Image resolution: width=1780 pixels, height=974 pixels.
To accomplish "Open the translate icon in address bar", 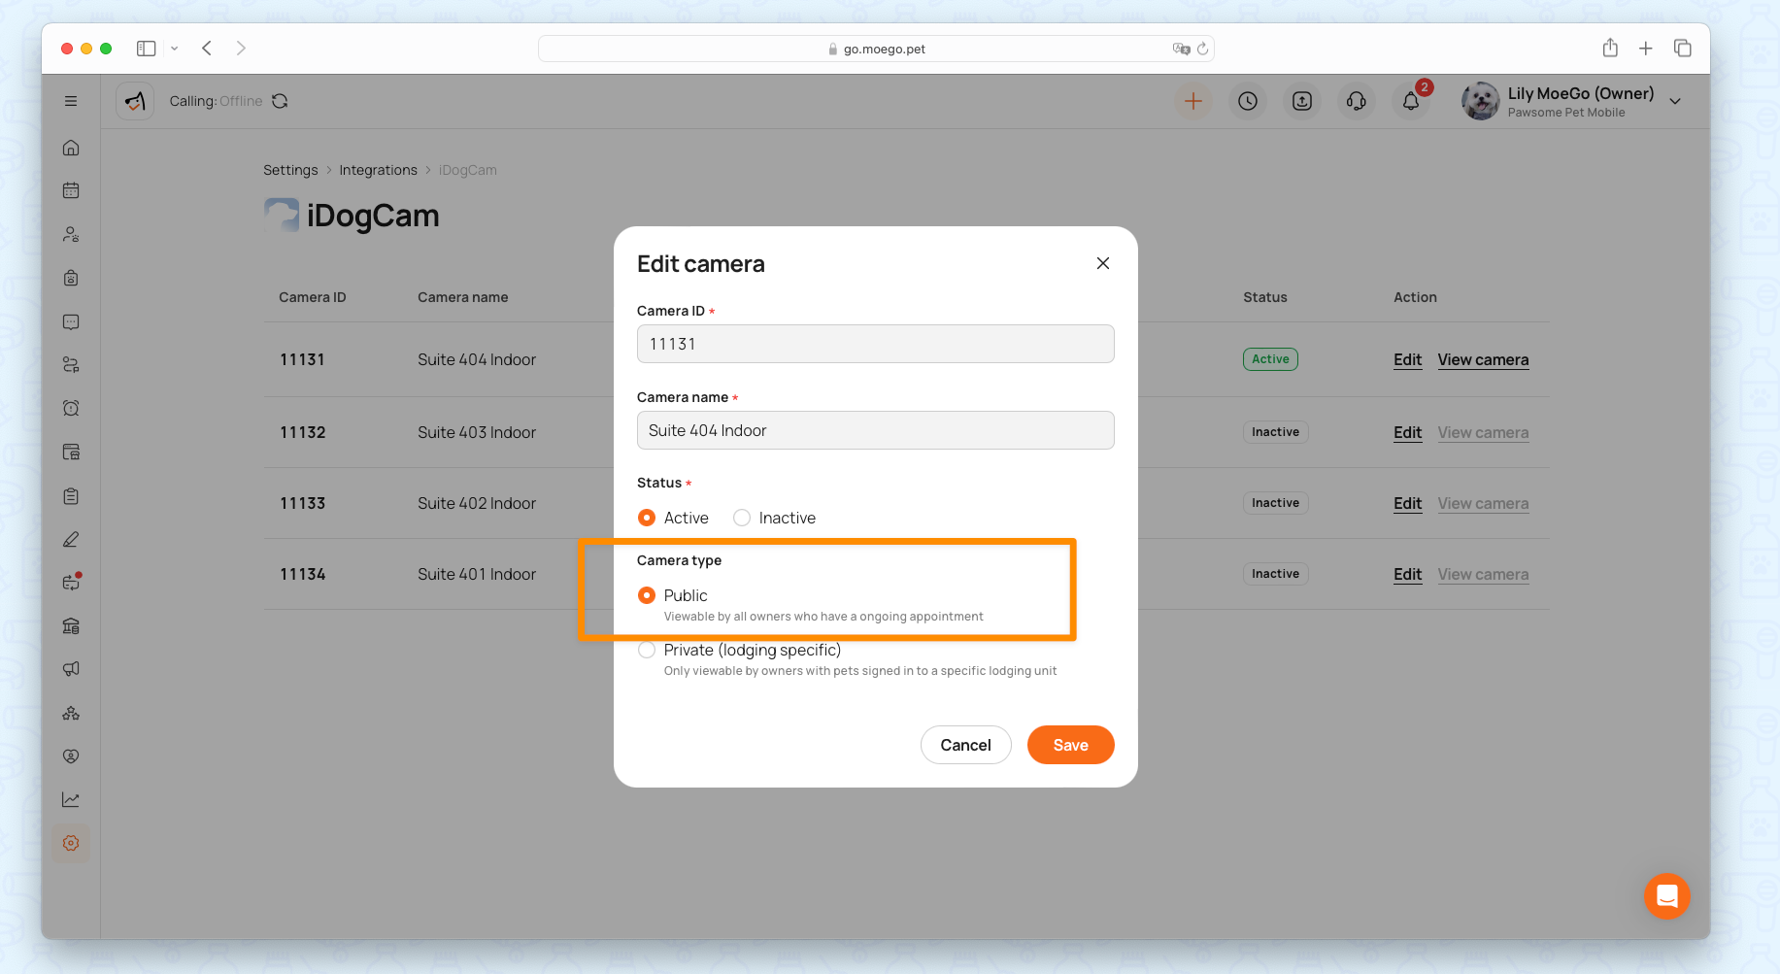I will pos(1181,49).
